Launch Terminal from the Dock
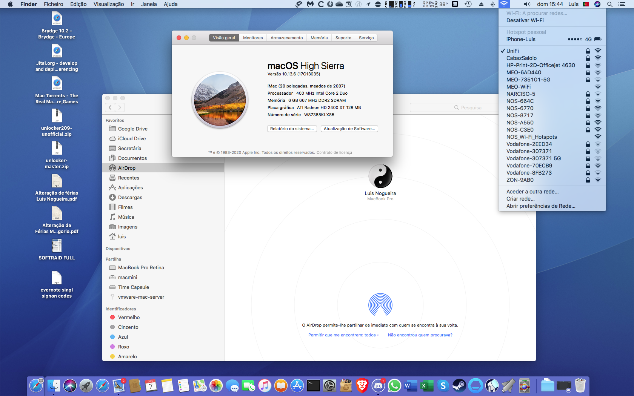634x396 pixels. click(x=313, y=385)
